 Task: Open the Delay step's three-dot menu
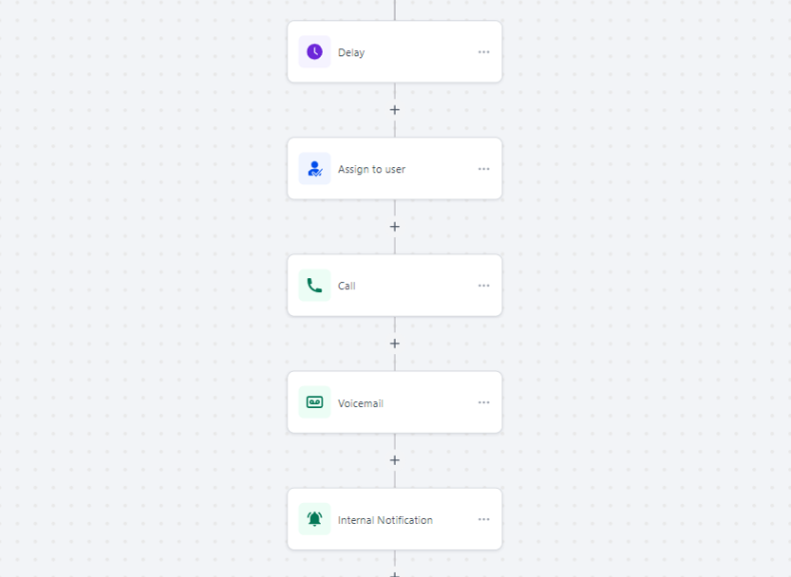point(484,52)
